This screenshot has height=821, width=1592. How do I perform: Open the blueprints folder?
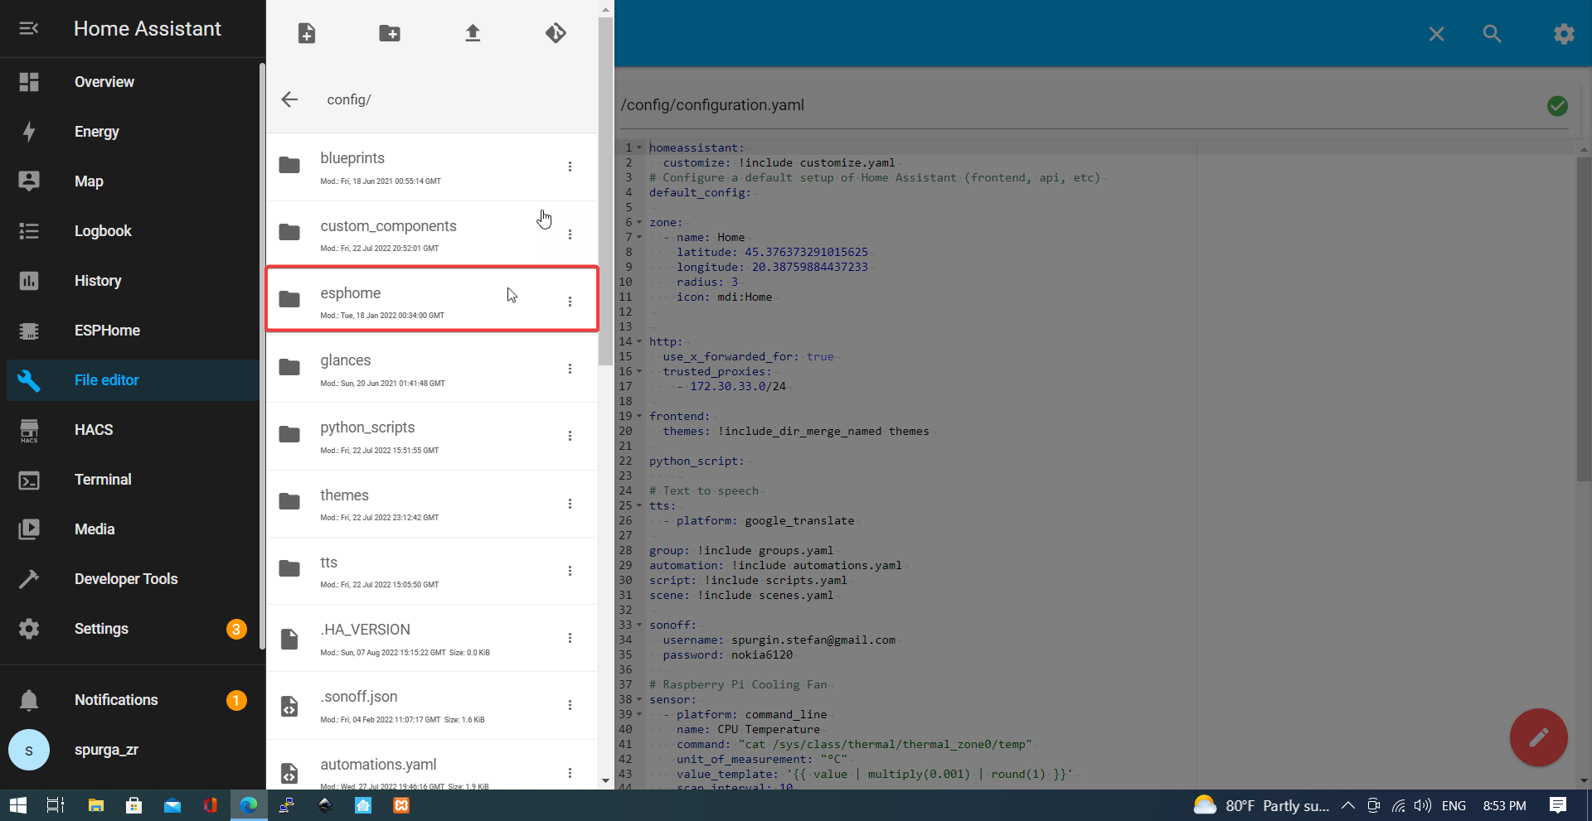[431, 167]
